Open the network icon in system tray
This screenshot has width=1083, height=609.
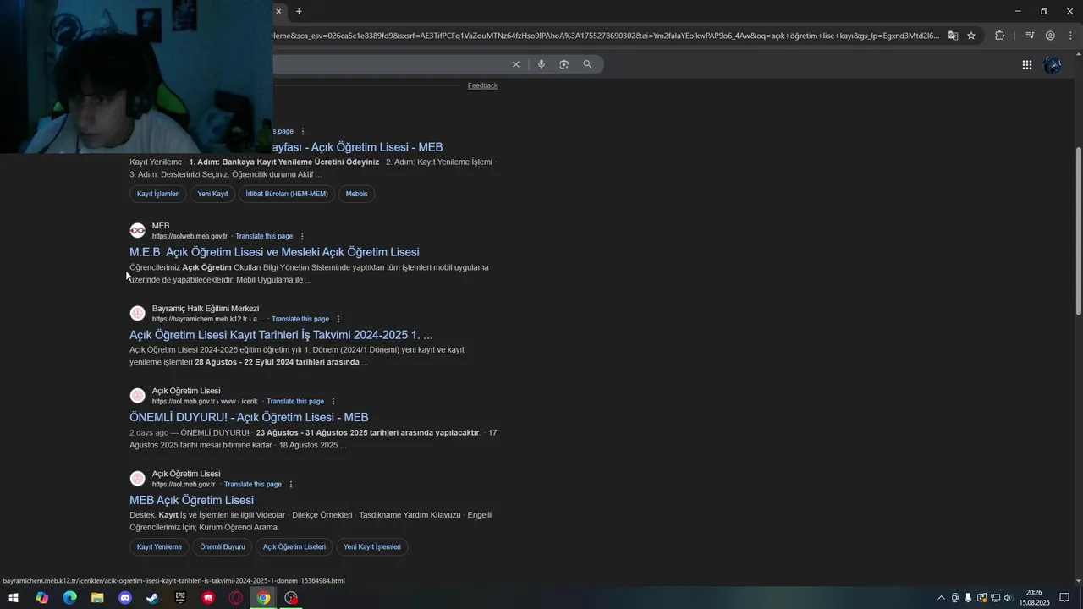pos(995,598)
